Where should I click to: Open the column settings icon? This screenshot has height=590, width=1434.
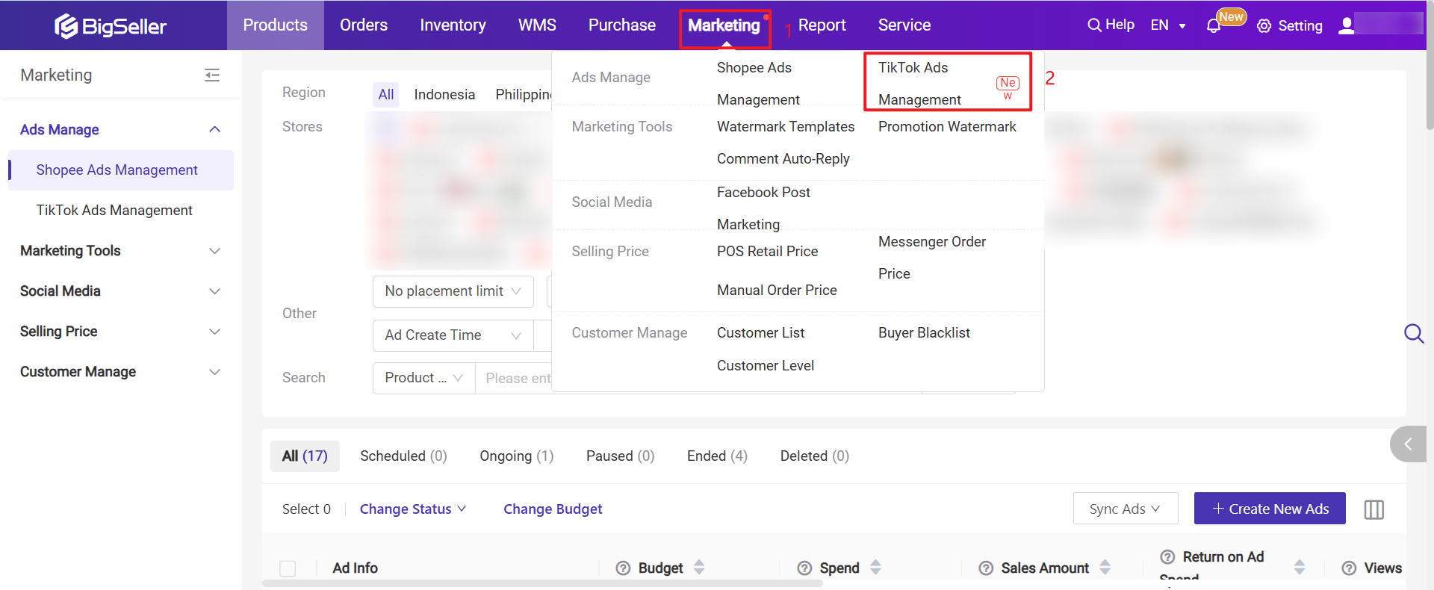click(1374, 509)
